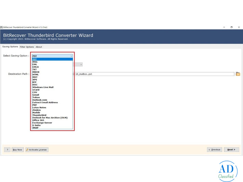
Task: Click the Activate License key button
Action: coord(37,150)
